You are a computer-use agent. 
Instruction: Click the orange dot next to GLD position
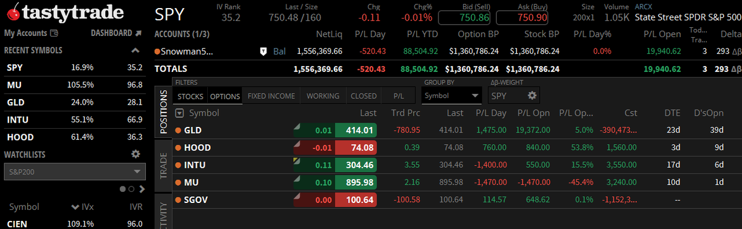click(x=178, y=130)
